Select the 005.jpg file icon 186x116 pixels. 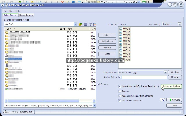[121, 44]
